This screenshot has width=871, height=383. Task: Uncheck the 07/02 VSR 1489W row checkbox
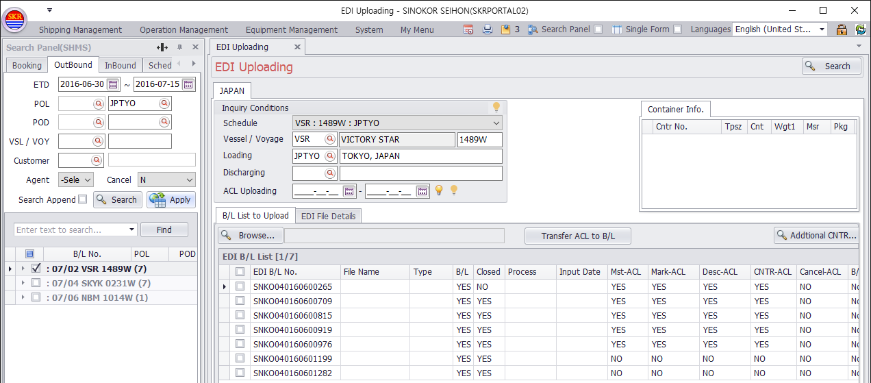click(x=36, y=269)
